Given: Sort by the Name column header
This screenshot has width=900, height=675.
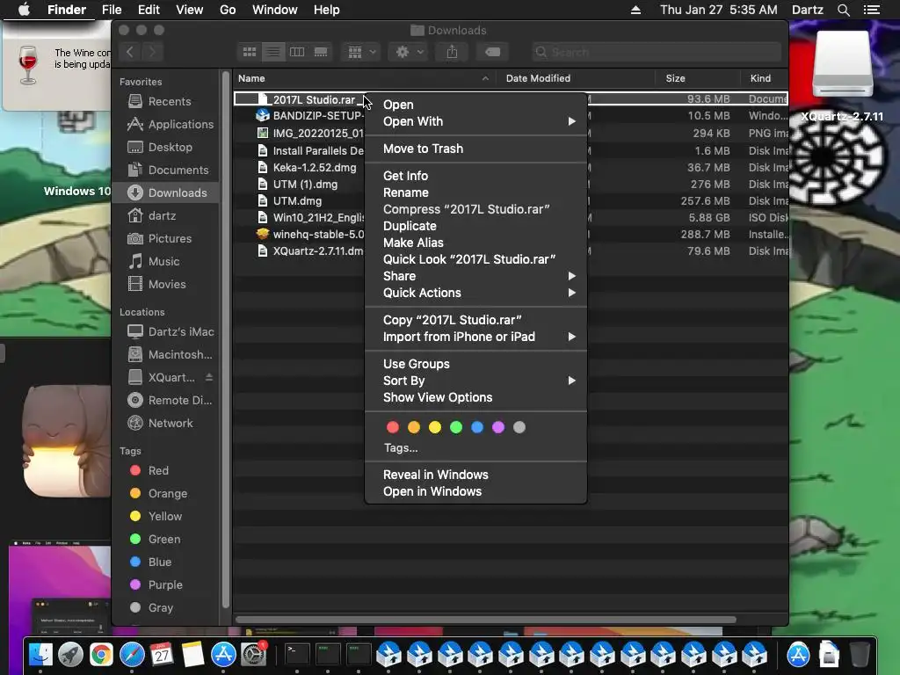Looking at the screenshot, I should point(365,78).
